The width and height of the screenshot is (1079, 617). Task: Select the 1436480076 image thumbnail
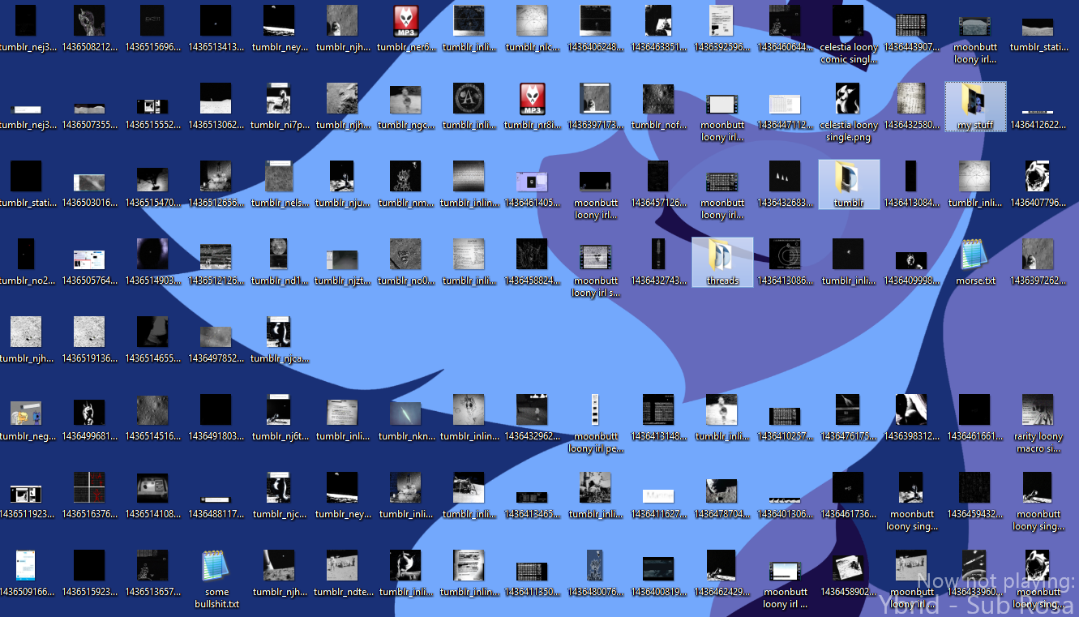pyautogui.click(x=596, y=565)
